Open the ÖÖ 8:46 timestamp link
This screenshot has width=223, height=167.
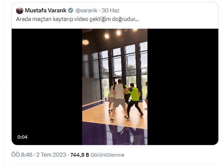22,155
